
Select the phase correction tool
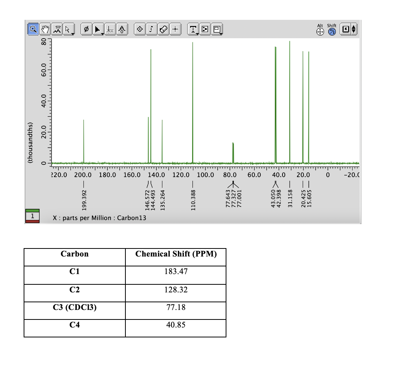coord(87,29)
